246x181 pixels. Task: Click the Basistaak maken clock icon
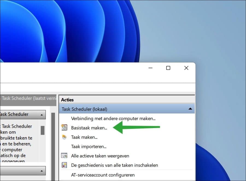tap(64, 127)
